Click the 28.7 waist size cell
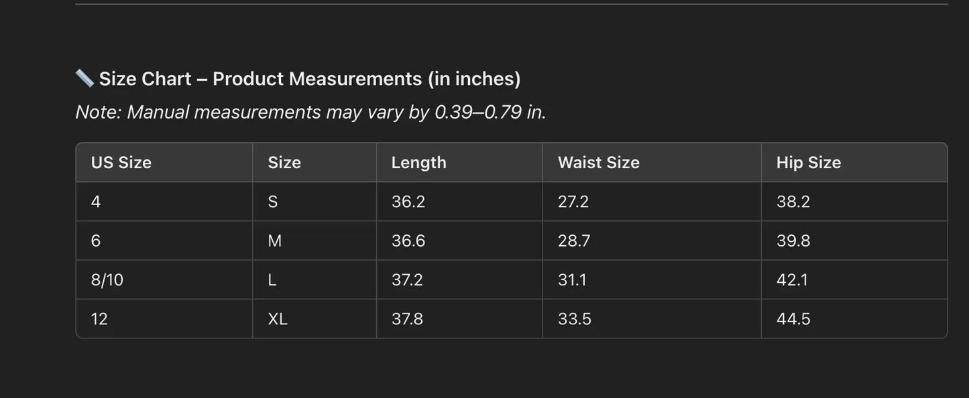969x398 pixels. point(574,241)
